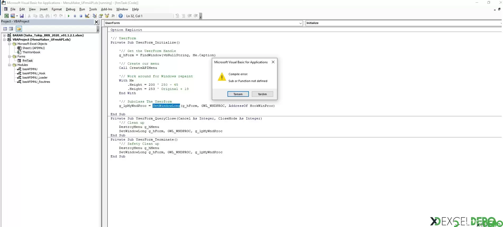The image size is (503, 227).
Task: Open the Debug menu
Action: [x=70, y=9]
